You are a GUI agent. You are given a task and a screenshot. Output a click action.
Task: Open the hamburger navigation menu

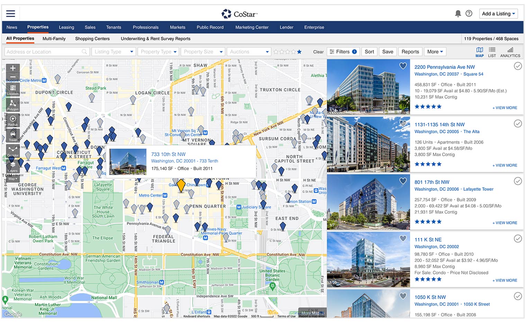pyautogui.click(x=11, y=14)
